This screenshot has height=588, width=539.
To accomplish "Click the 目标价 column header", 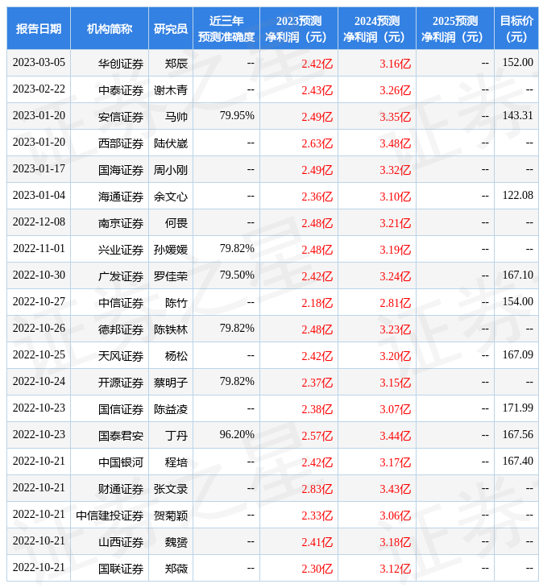I will (x=516, y=28).
